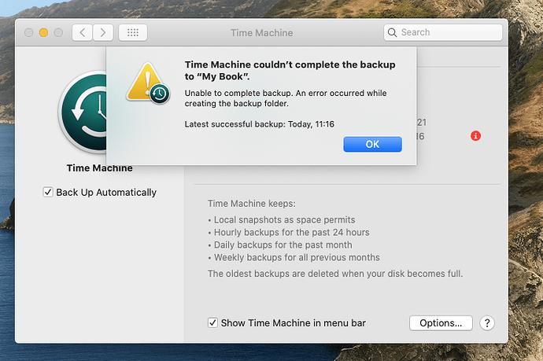
Task: Show all preferences via the grid button
Action: coord(133,32)
